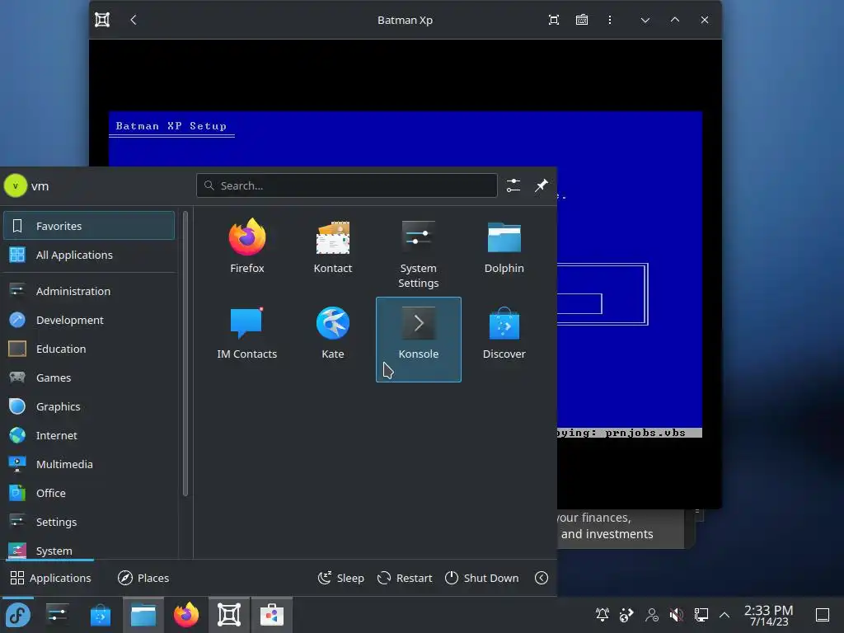This screenshot has width=844, height=633.
Task: Open Batman Xp three-dot menu
Action: (x=609, y=20)
